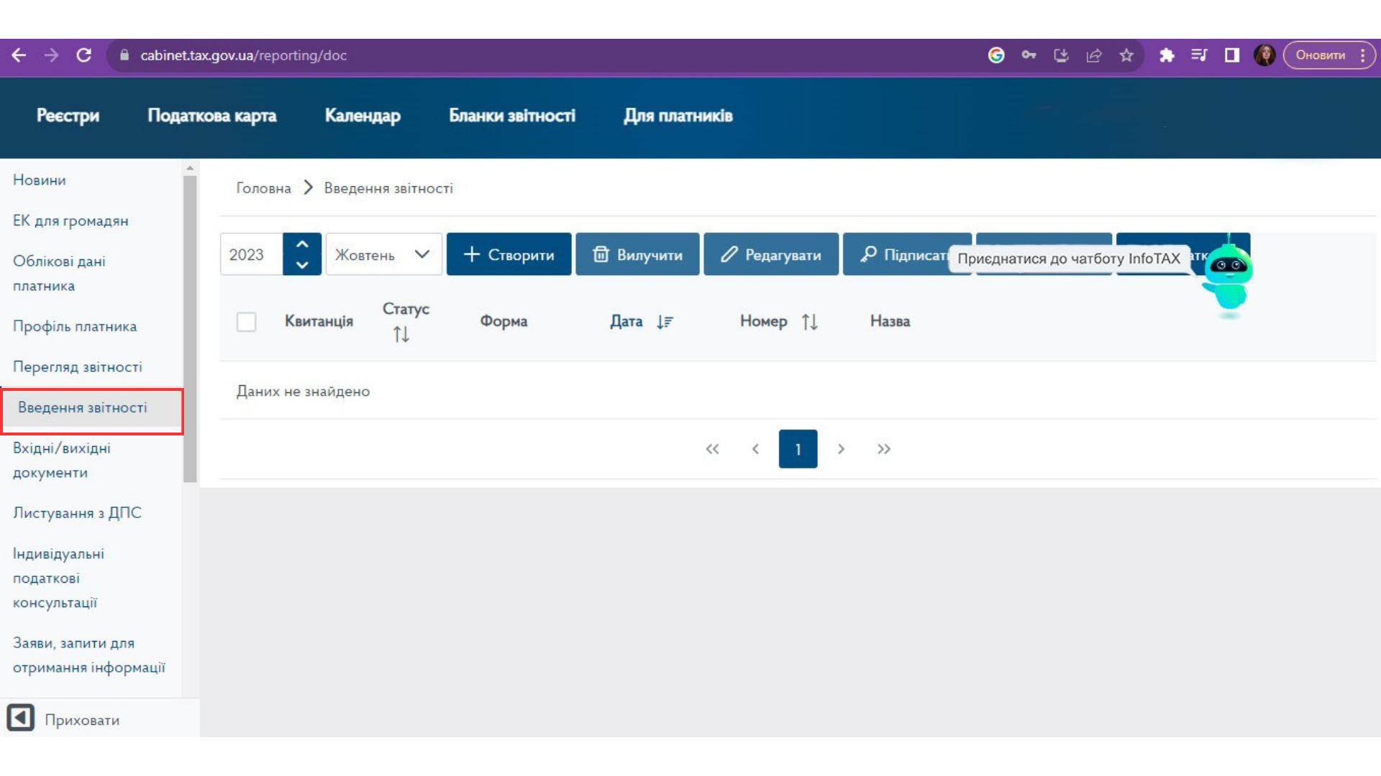The height and width of the screenshot is (776, 1381).
Task: Click the Приховати collapse sidebar icon
Action: pyautogui.click(x=21, y=718)
